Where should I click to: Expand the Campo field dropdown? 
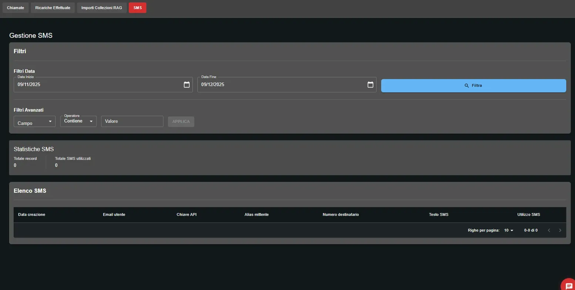(34, 122)
